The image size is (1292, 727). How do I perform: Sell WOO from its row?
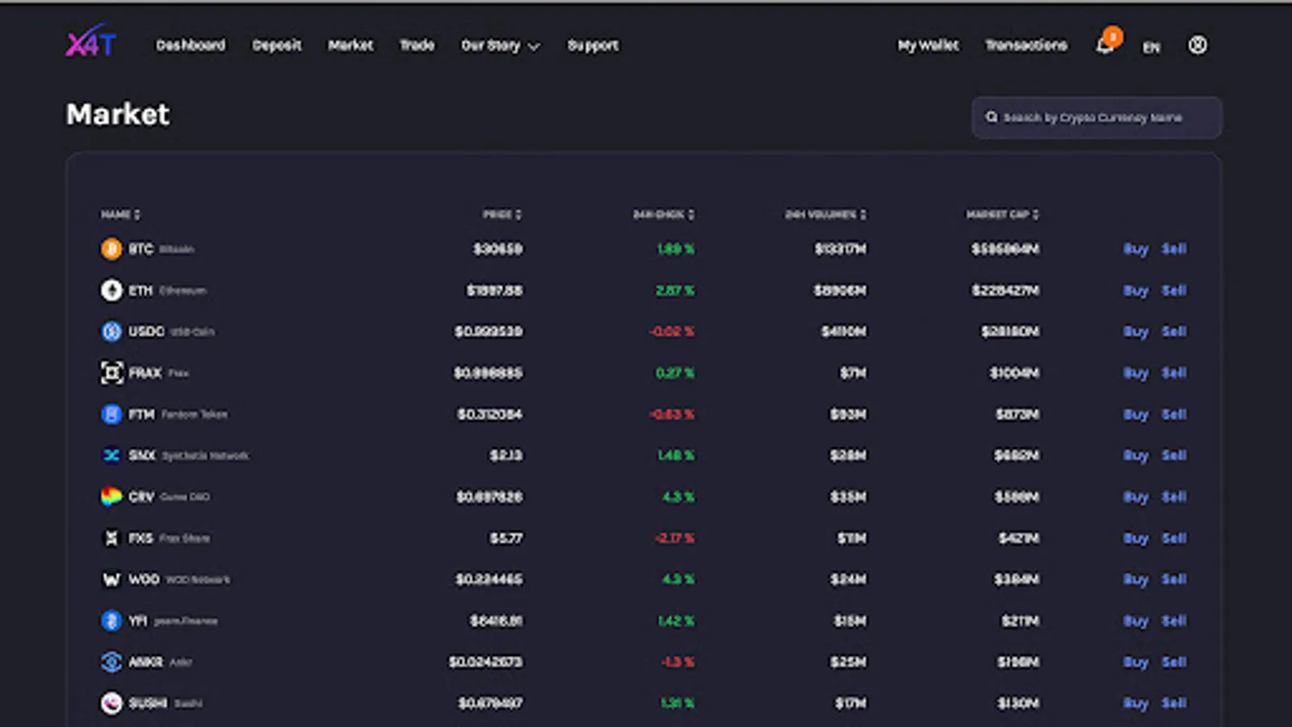pyautogui.click(x=1174, y=579)
